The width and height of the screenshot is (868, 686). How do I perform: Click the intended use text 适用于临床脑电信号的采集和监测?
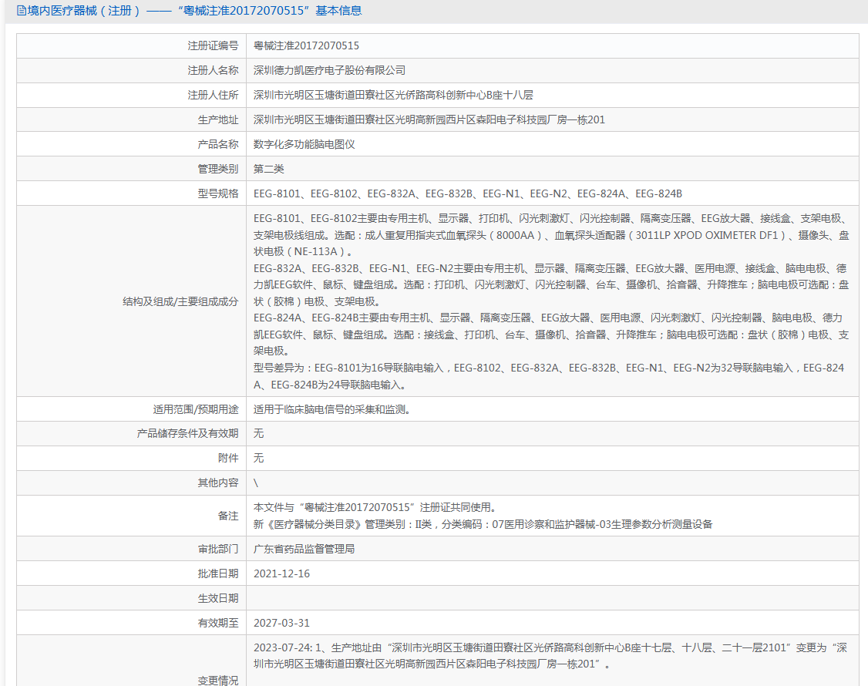(332, 410)
